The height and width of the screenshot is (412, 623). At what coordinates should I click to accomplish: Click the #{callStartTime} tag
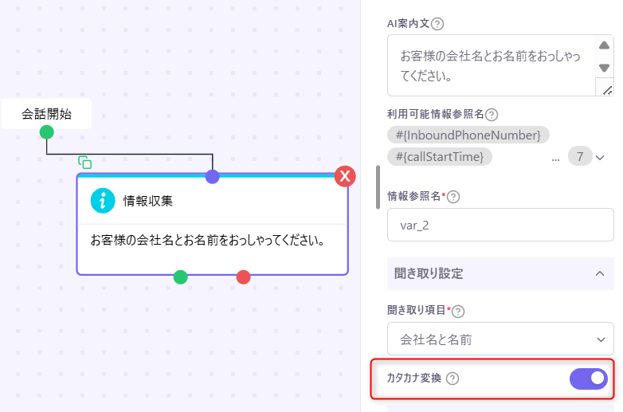coord(439,157)
